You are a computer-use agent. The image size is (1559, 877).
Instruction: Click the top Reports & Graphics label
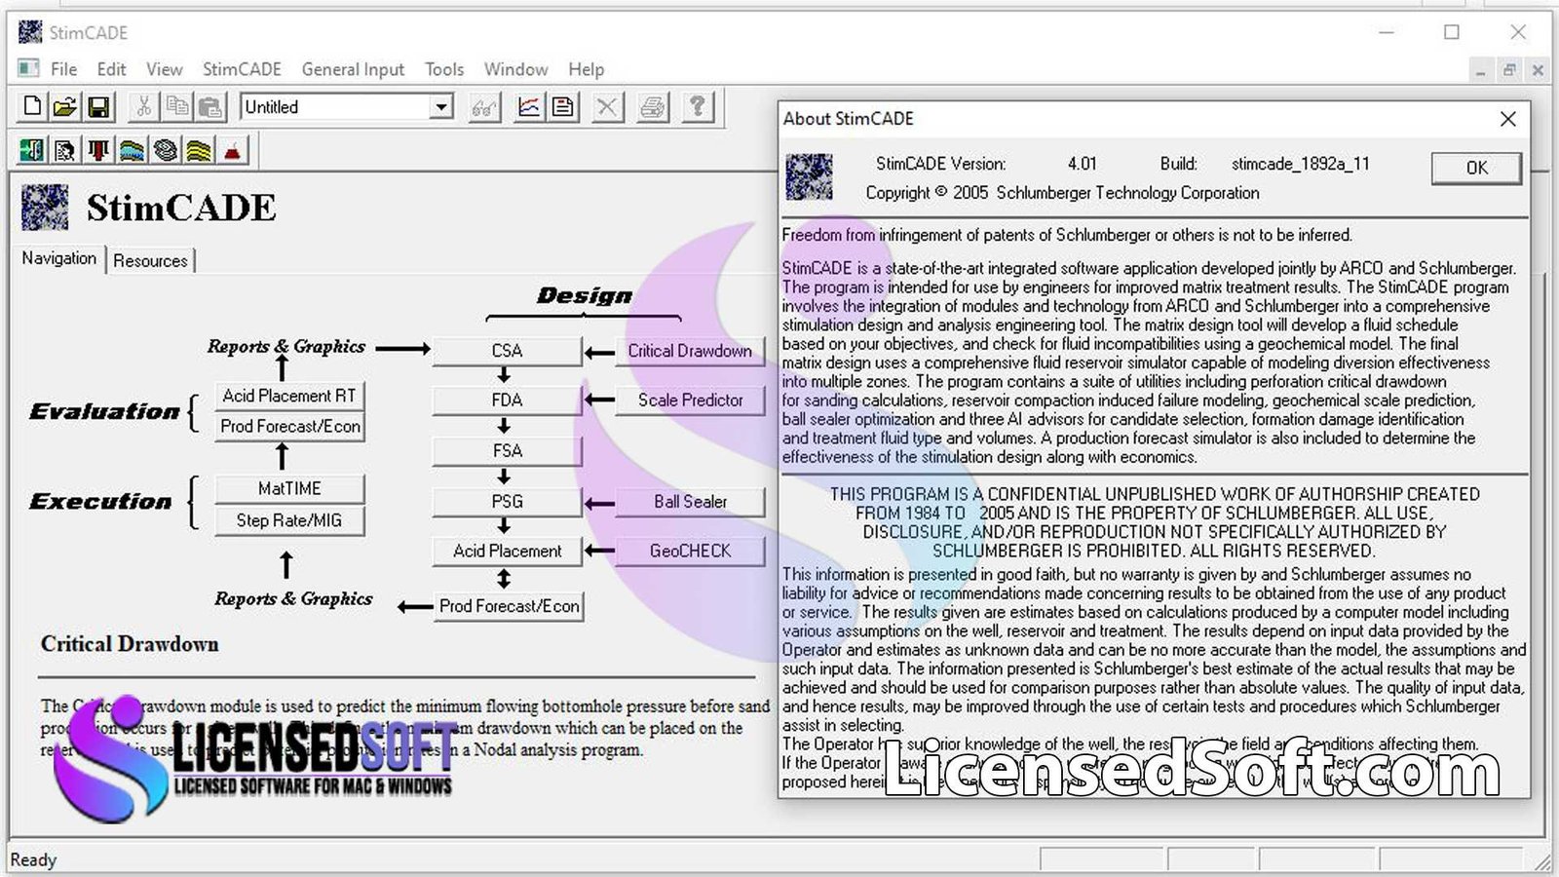point(285,347)
